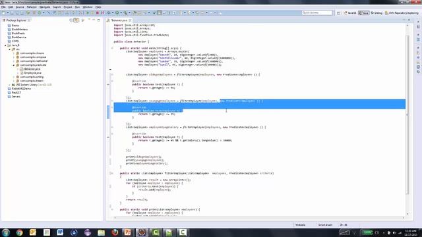Expand the JRE System Library node
This screenshot has width=422, height=237.
(9, 85)
